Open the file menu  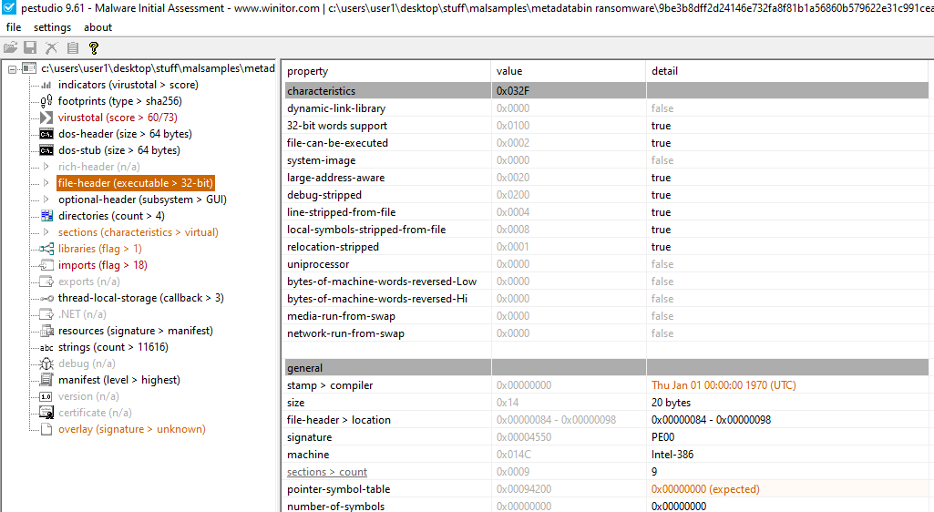click(13, 27)
